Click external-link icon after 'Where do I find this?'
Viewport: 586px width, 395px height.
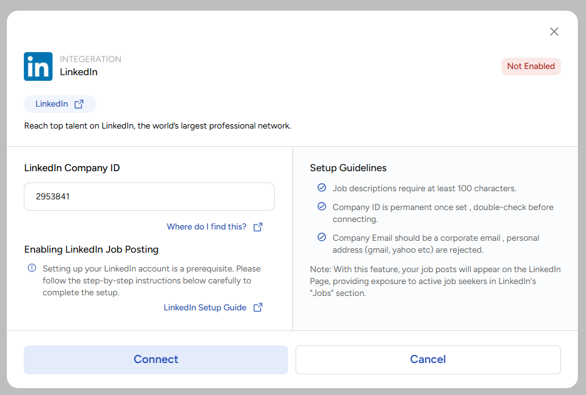click(258, 227)
